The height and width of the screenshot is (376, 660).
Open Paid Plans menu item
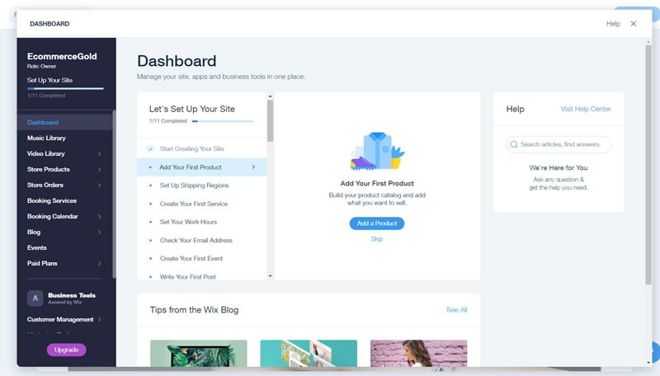click(x=42, y=263)
